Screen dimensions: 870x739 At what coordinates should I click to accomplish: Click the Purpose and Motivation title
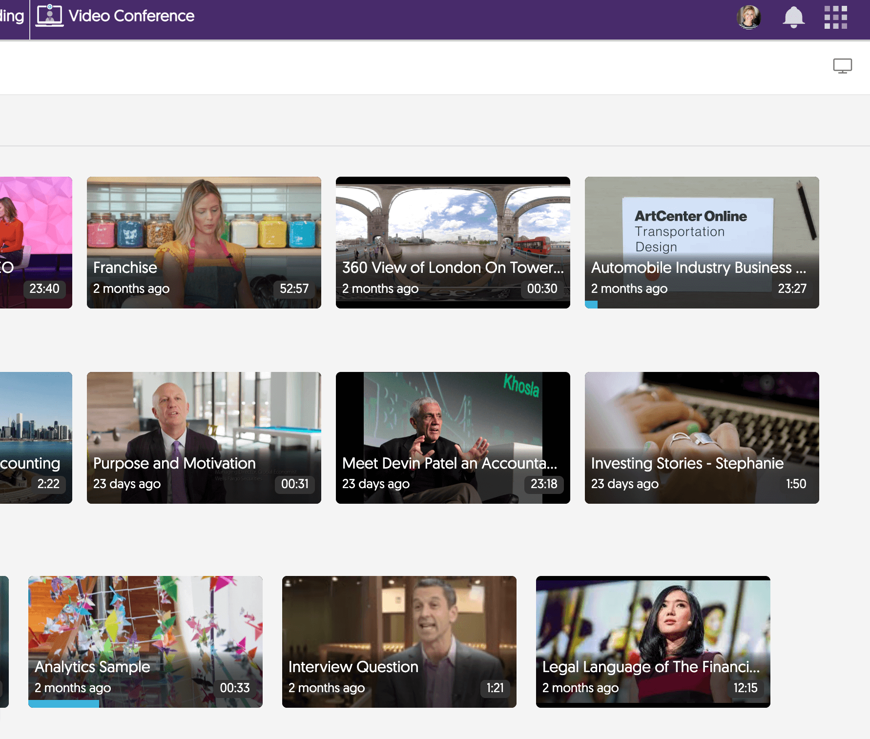(174, 463)
